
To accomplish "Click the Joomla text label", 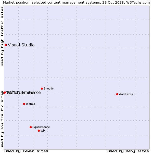I will tap(30, 104).
